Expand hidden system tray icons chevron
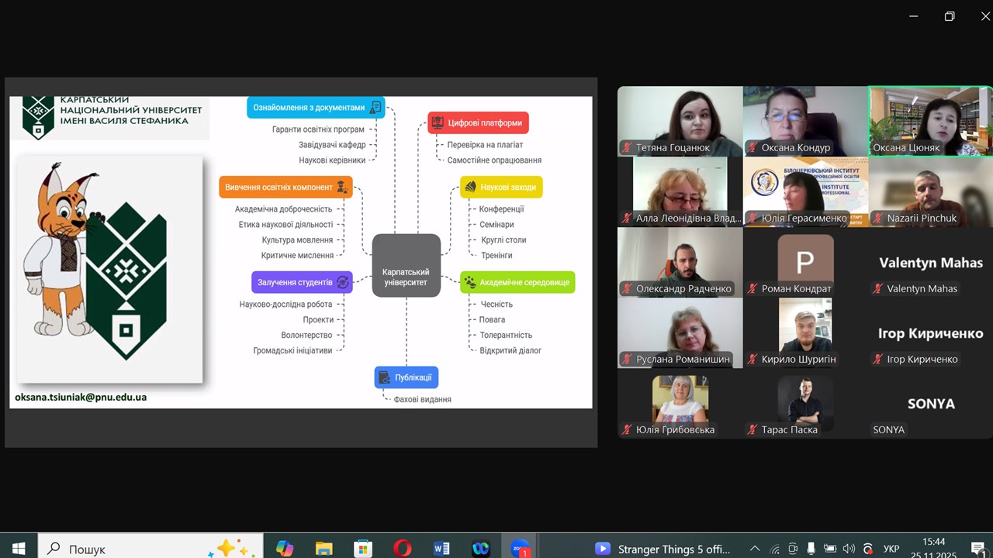This screenshot has height=558, width=993. pyautogui.click(x=754, y=549)
